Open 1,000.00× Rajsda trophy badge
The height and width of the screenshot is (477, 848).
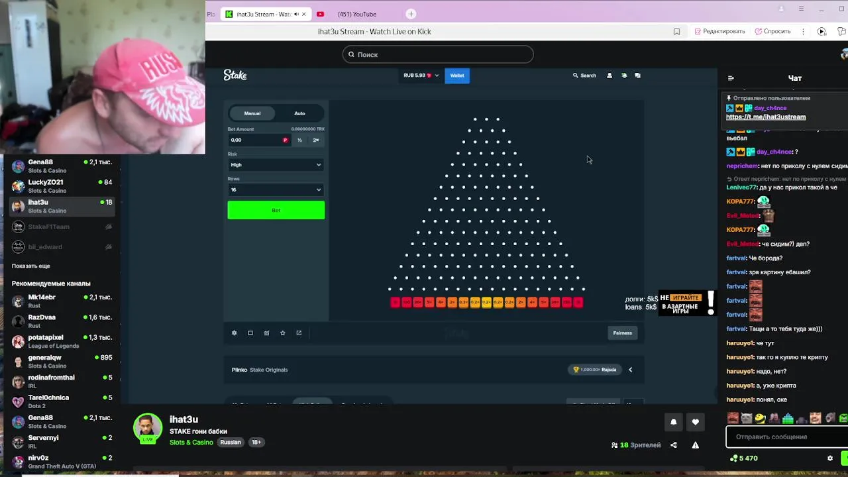click(595, 370)
